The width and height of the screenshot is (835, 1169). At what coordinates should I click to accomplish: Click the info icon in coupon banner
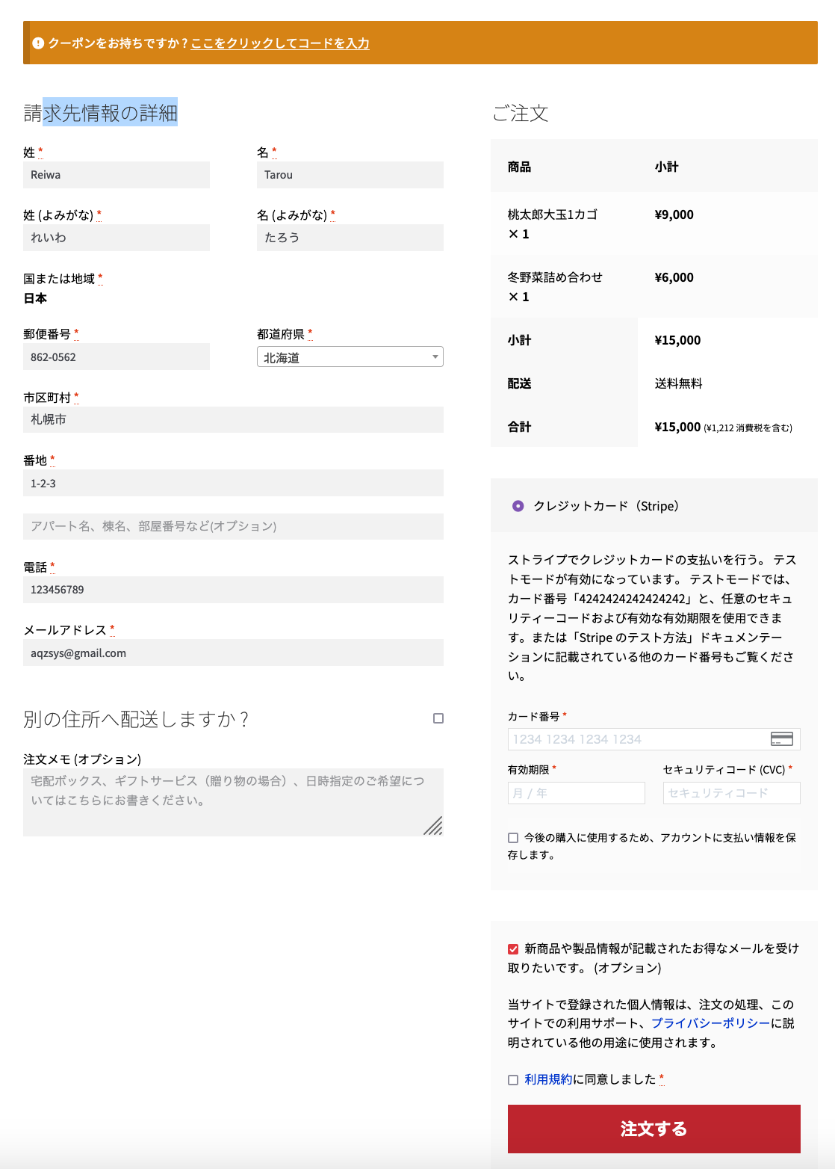point(39,43)
